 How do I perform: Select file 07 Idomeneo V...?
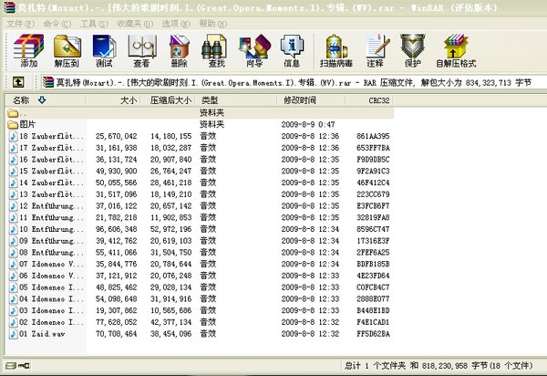tap(52, 264)
